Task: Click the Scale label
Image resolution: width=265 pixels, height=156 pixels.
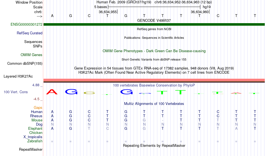Action: click(38, 7)
